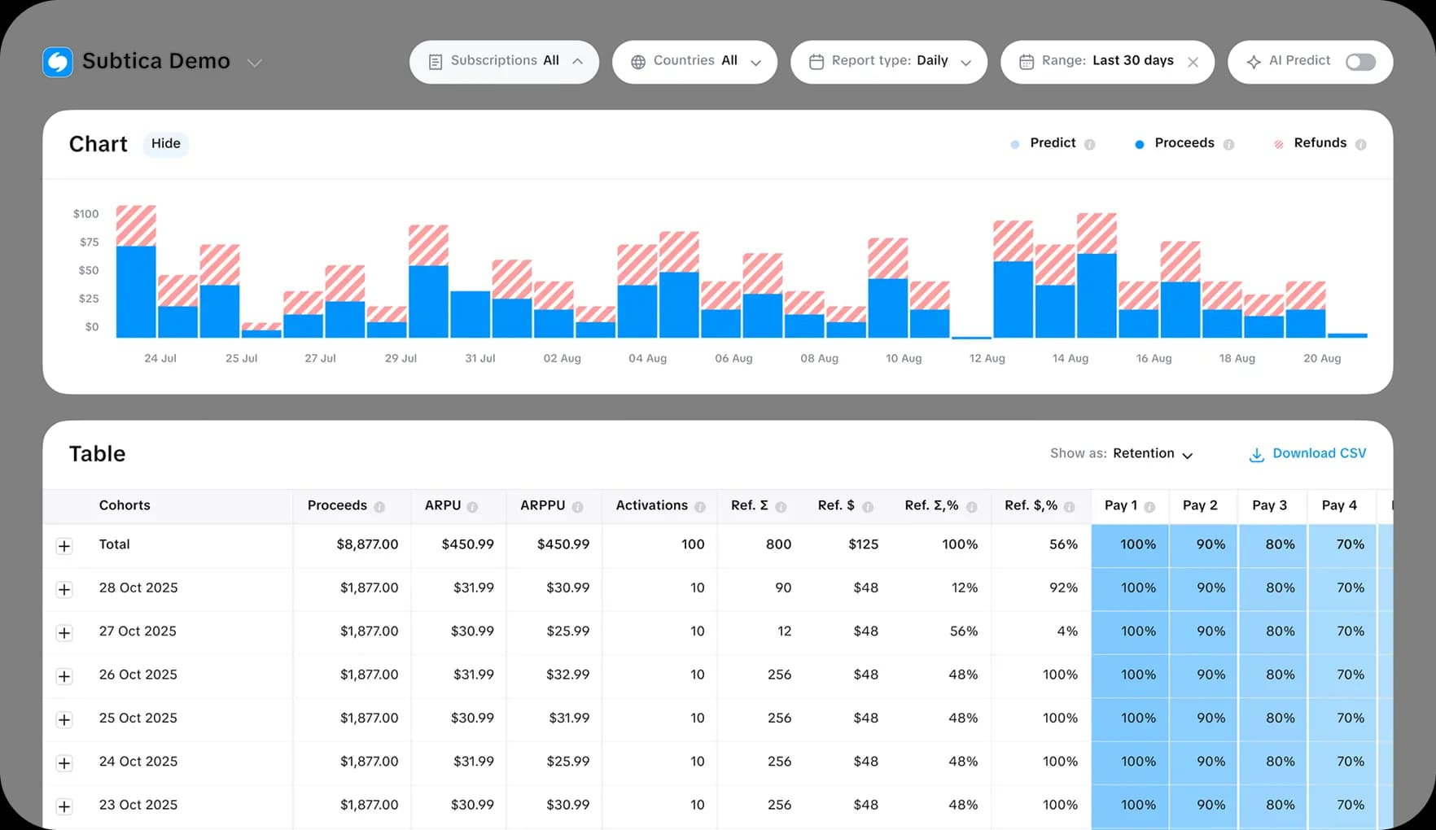Click the Subtica logo icon

click(57, 62)
